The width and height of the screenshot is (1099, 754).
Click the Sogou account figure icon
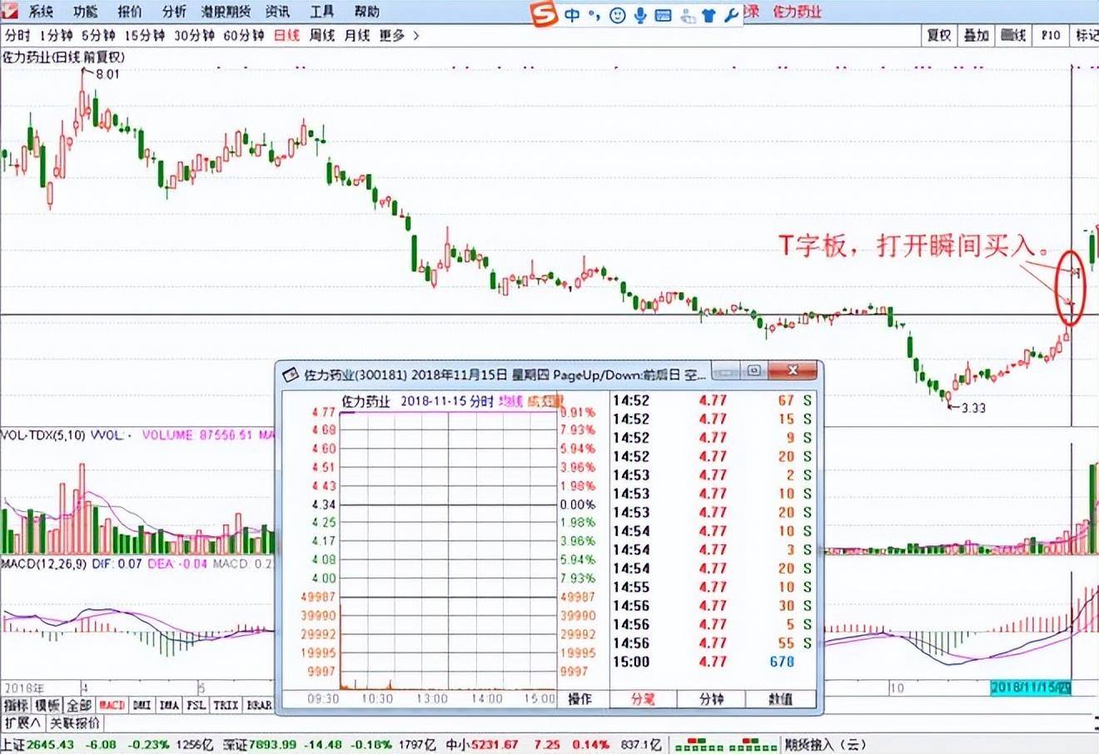pos(688,15)
